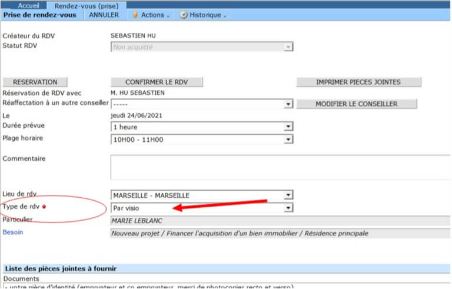Switch to the Accueil tab
Viewport: 452px width, 289px height.
pos(28,5)
